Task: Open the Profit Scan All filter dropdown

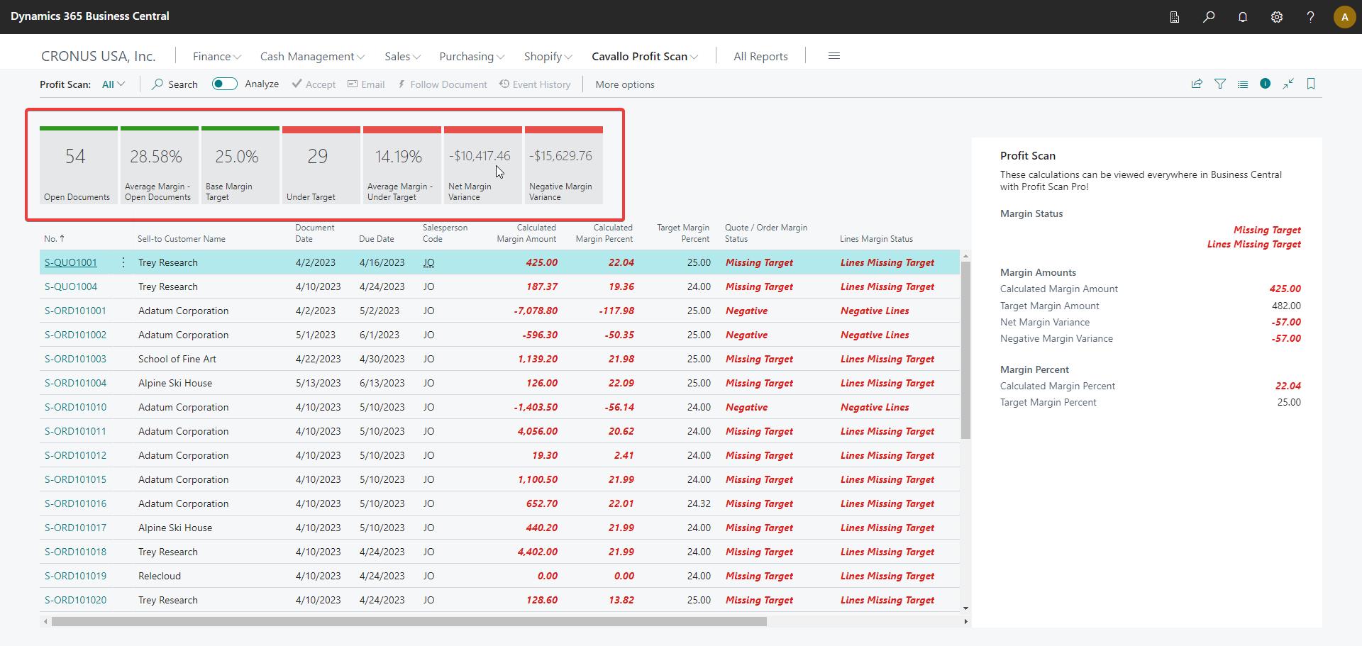Action: (x=113, y=84)
